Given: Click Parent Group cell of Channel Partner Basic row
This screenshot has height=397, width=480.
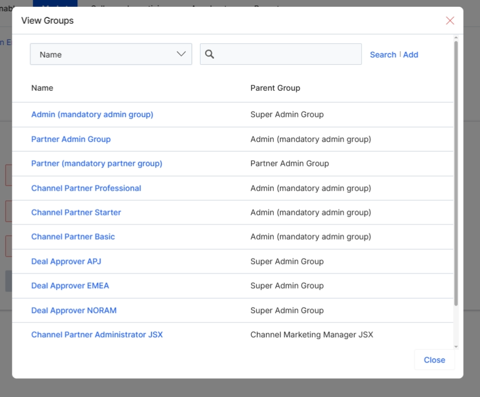Looking at the screenshot, I should [311, 236].
